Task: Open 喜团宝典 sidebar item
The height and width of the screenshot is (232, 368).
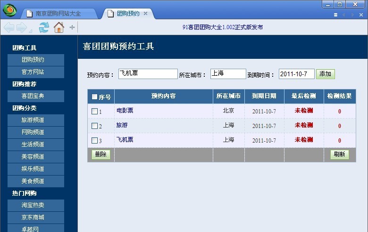Action: click(x=36, y=96)
